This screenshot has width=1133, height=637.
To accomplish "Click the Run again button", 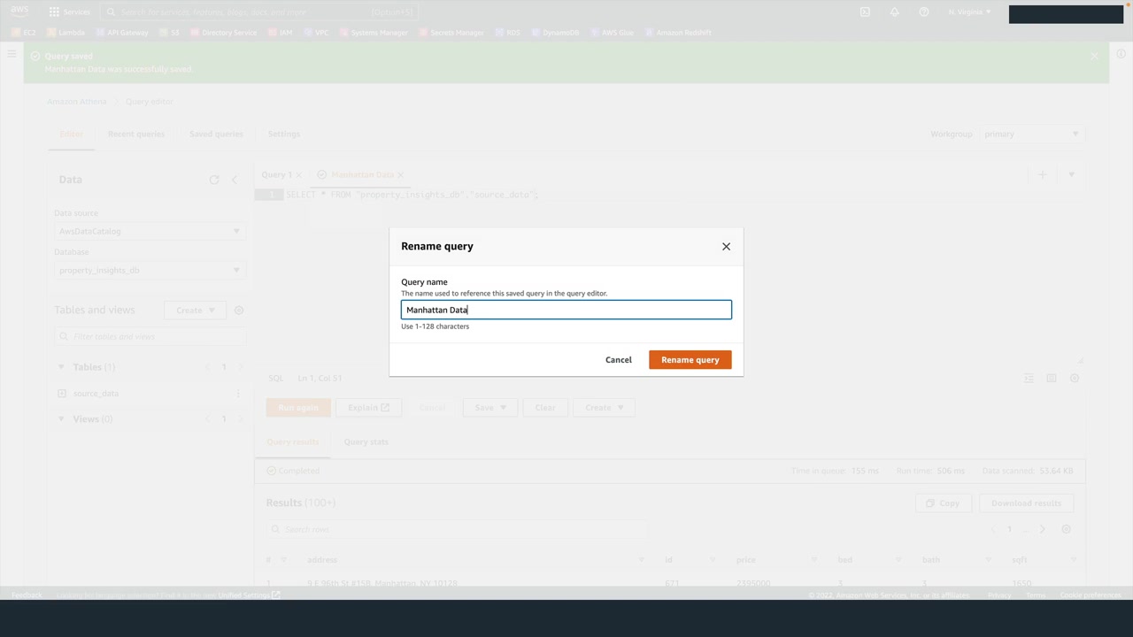I will 298,408.
